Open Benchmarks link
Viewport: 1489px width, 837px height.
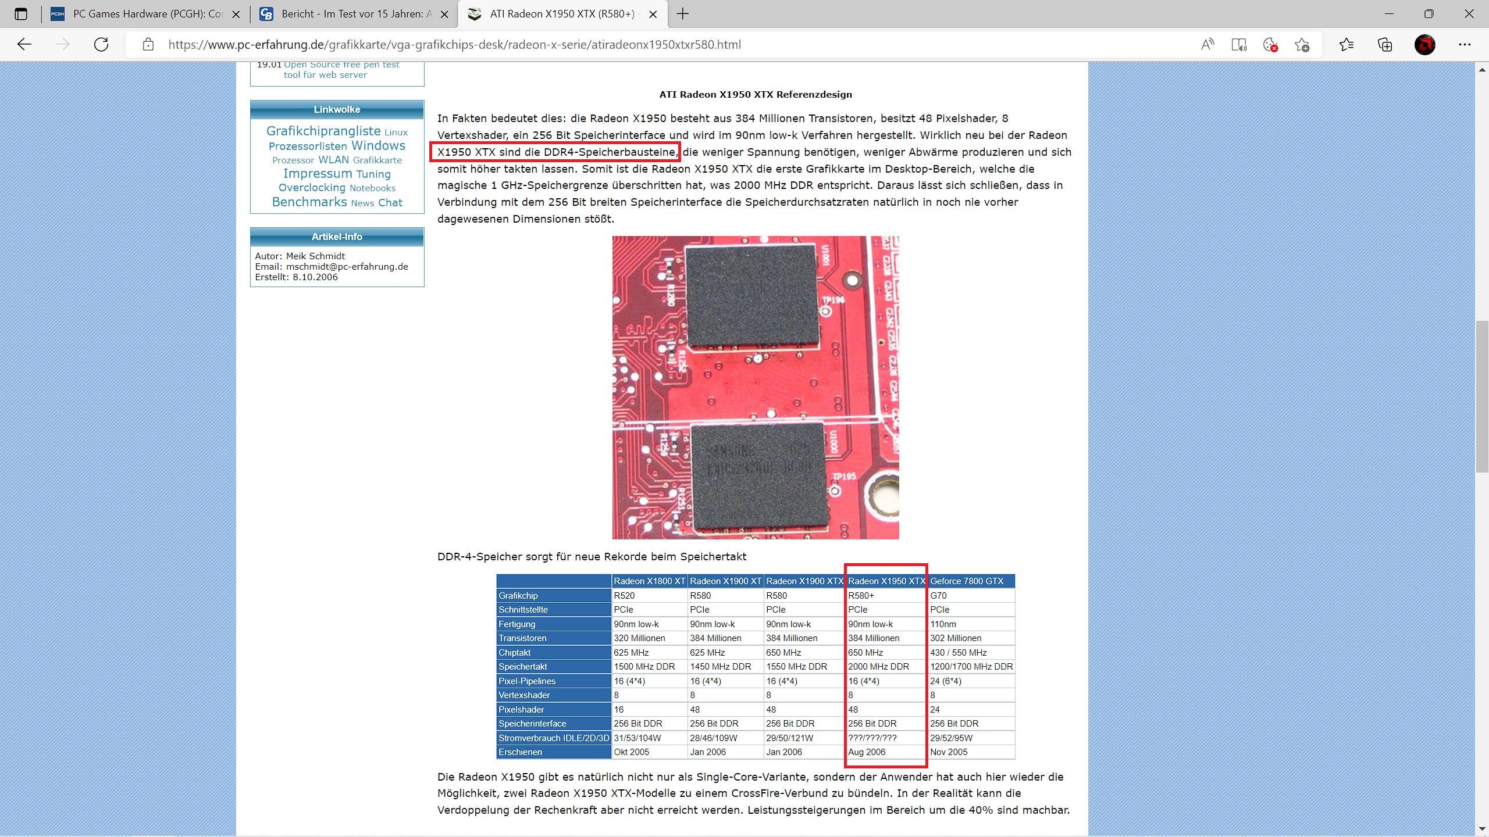pyautogui.click(x=309, y=202)
